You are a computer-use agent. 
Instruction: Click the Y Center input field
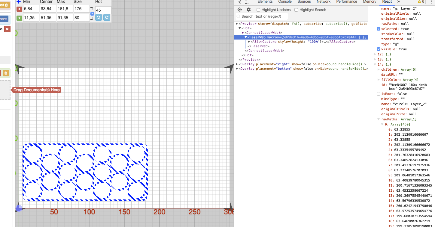(48, 18)
